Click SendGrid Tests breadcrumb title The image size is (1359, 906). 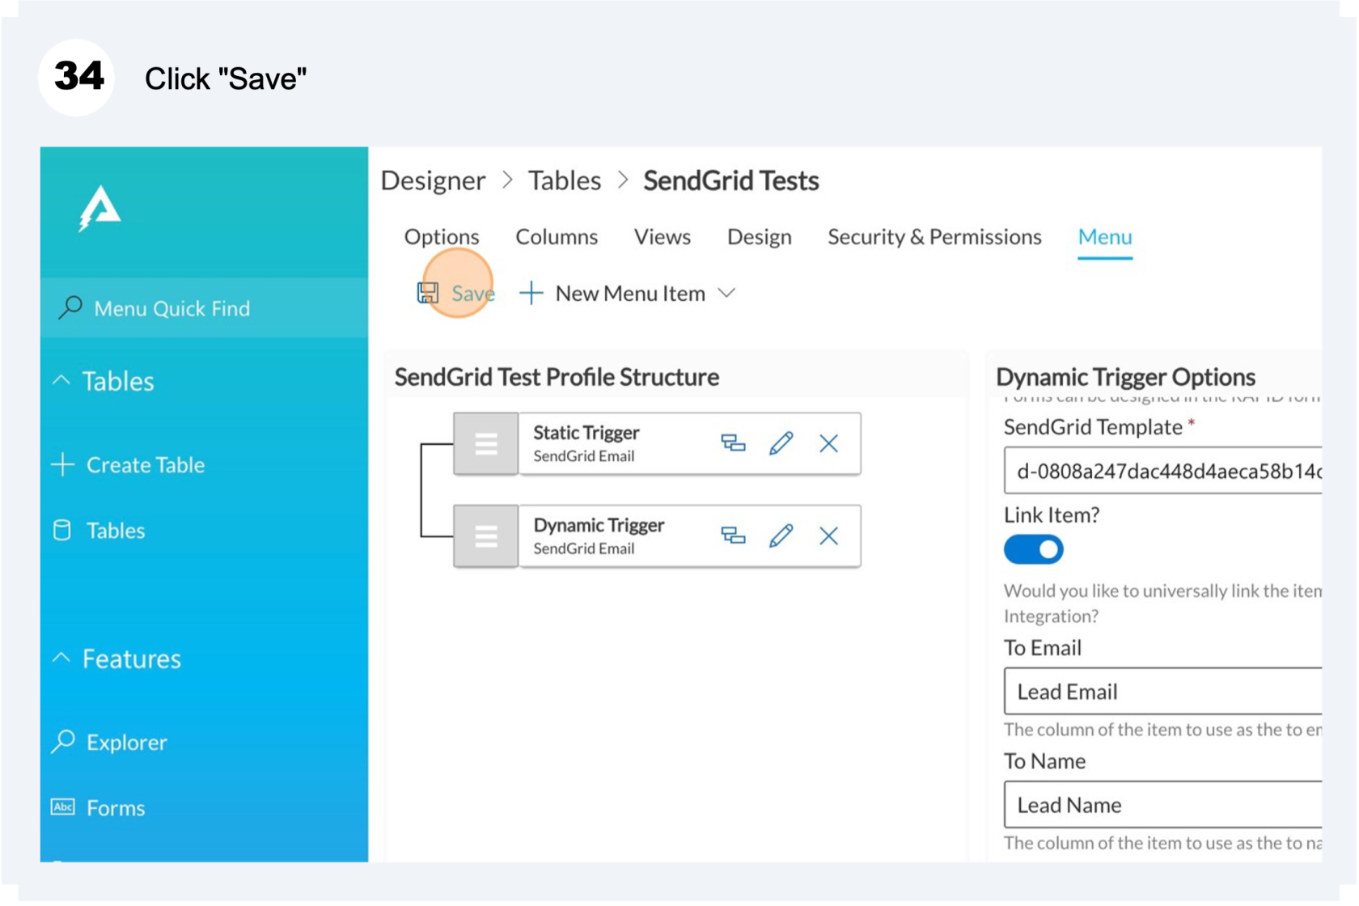point(731,180)
